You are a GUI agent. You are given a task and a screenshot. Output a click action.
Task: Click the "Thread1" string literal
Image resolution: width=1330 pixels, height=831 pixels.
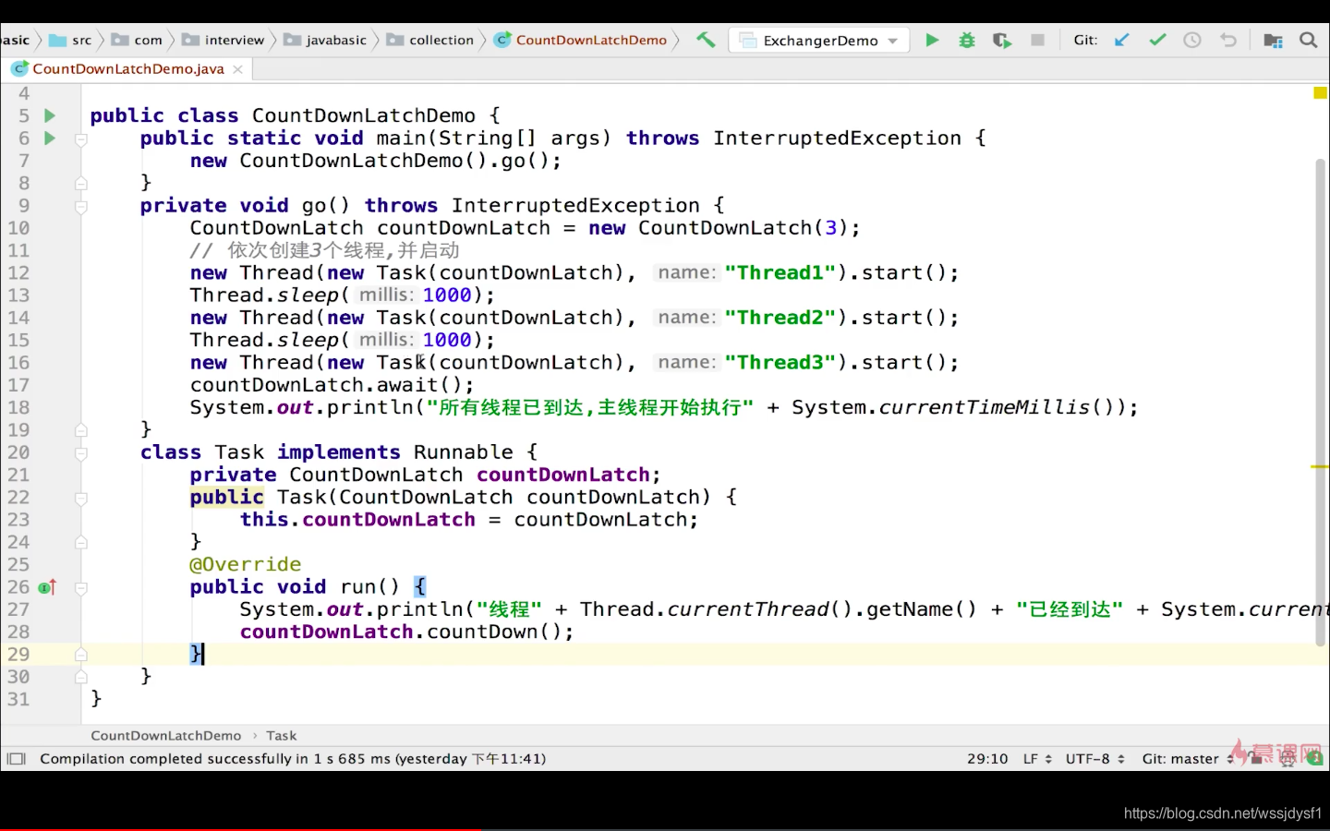tap(780, 273)
